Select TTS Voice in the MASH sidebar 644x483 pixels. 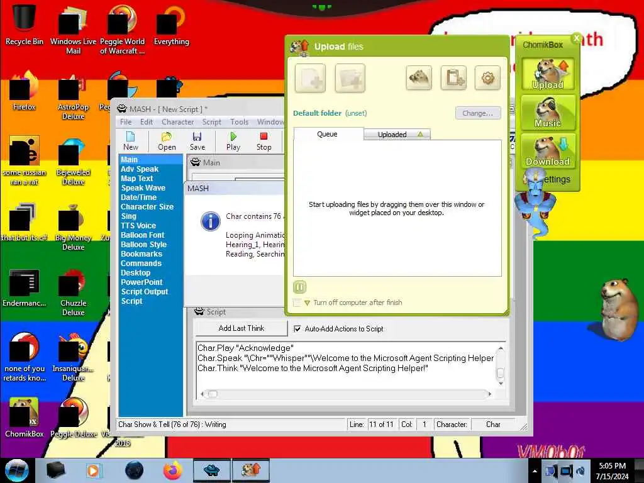tap(138, 226)
